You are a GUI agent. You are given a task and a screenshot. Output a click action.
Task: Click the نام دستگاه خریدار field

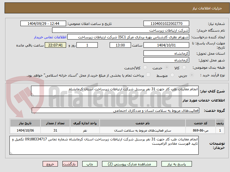[x=121, y=30]
